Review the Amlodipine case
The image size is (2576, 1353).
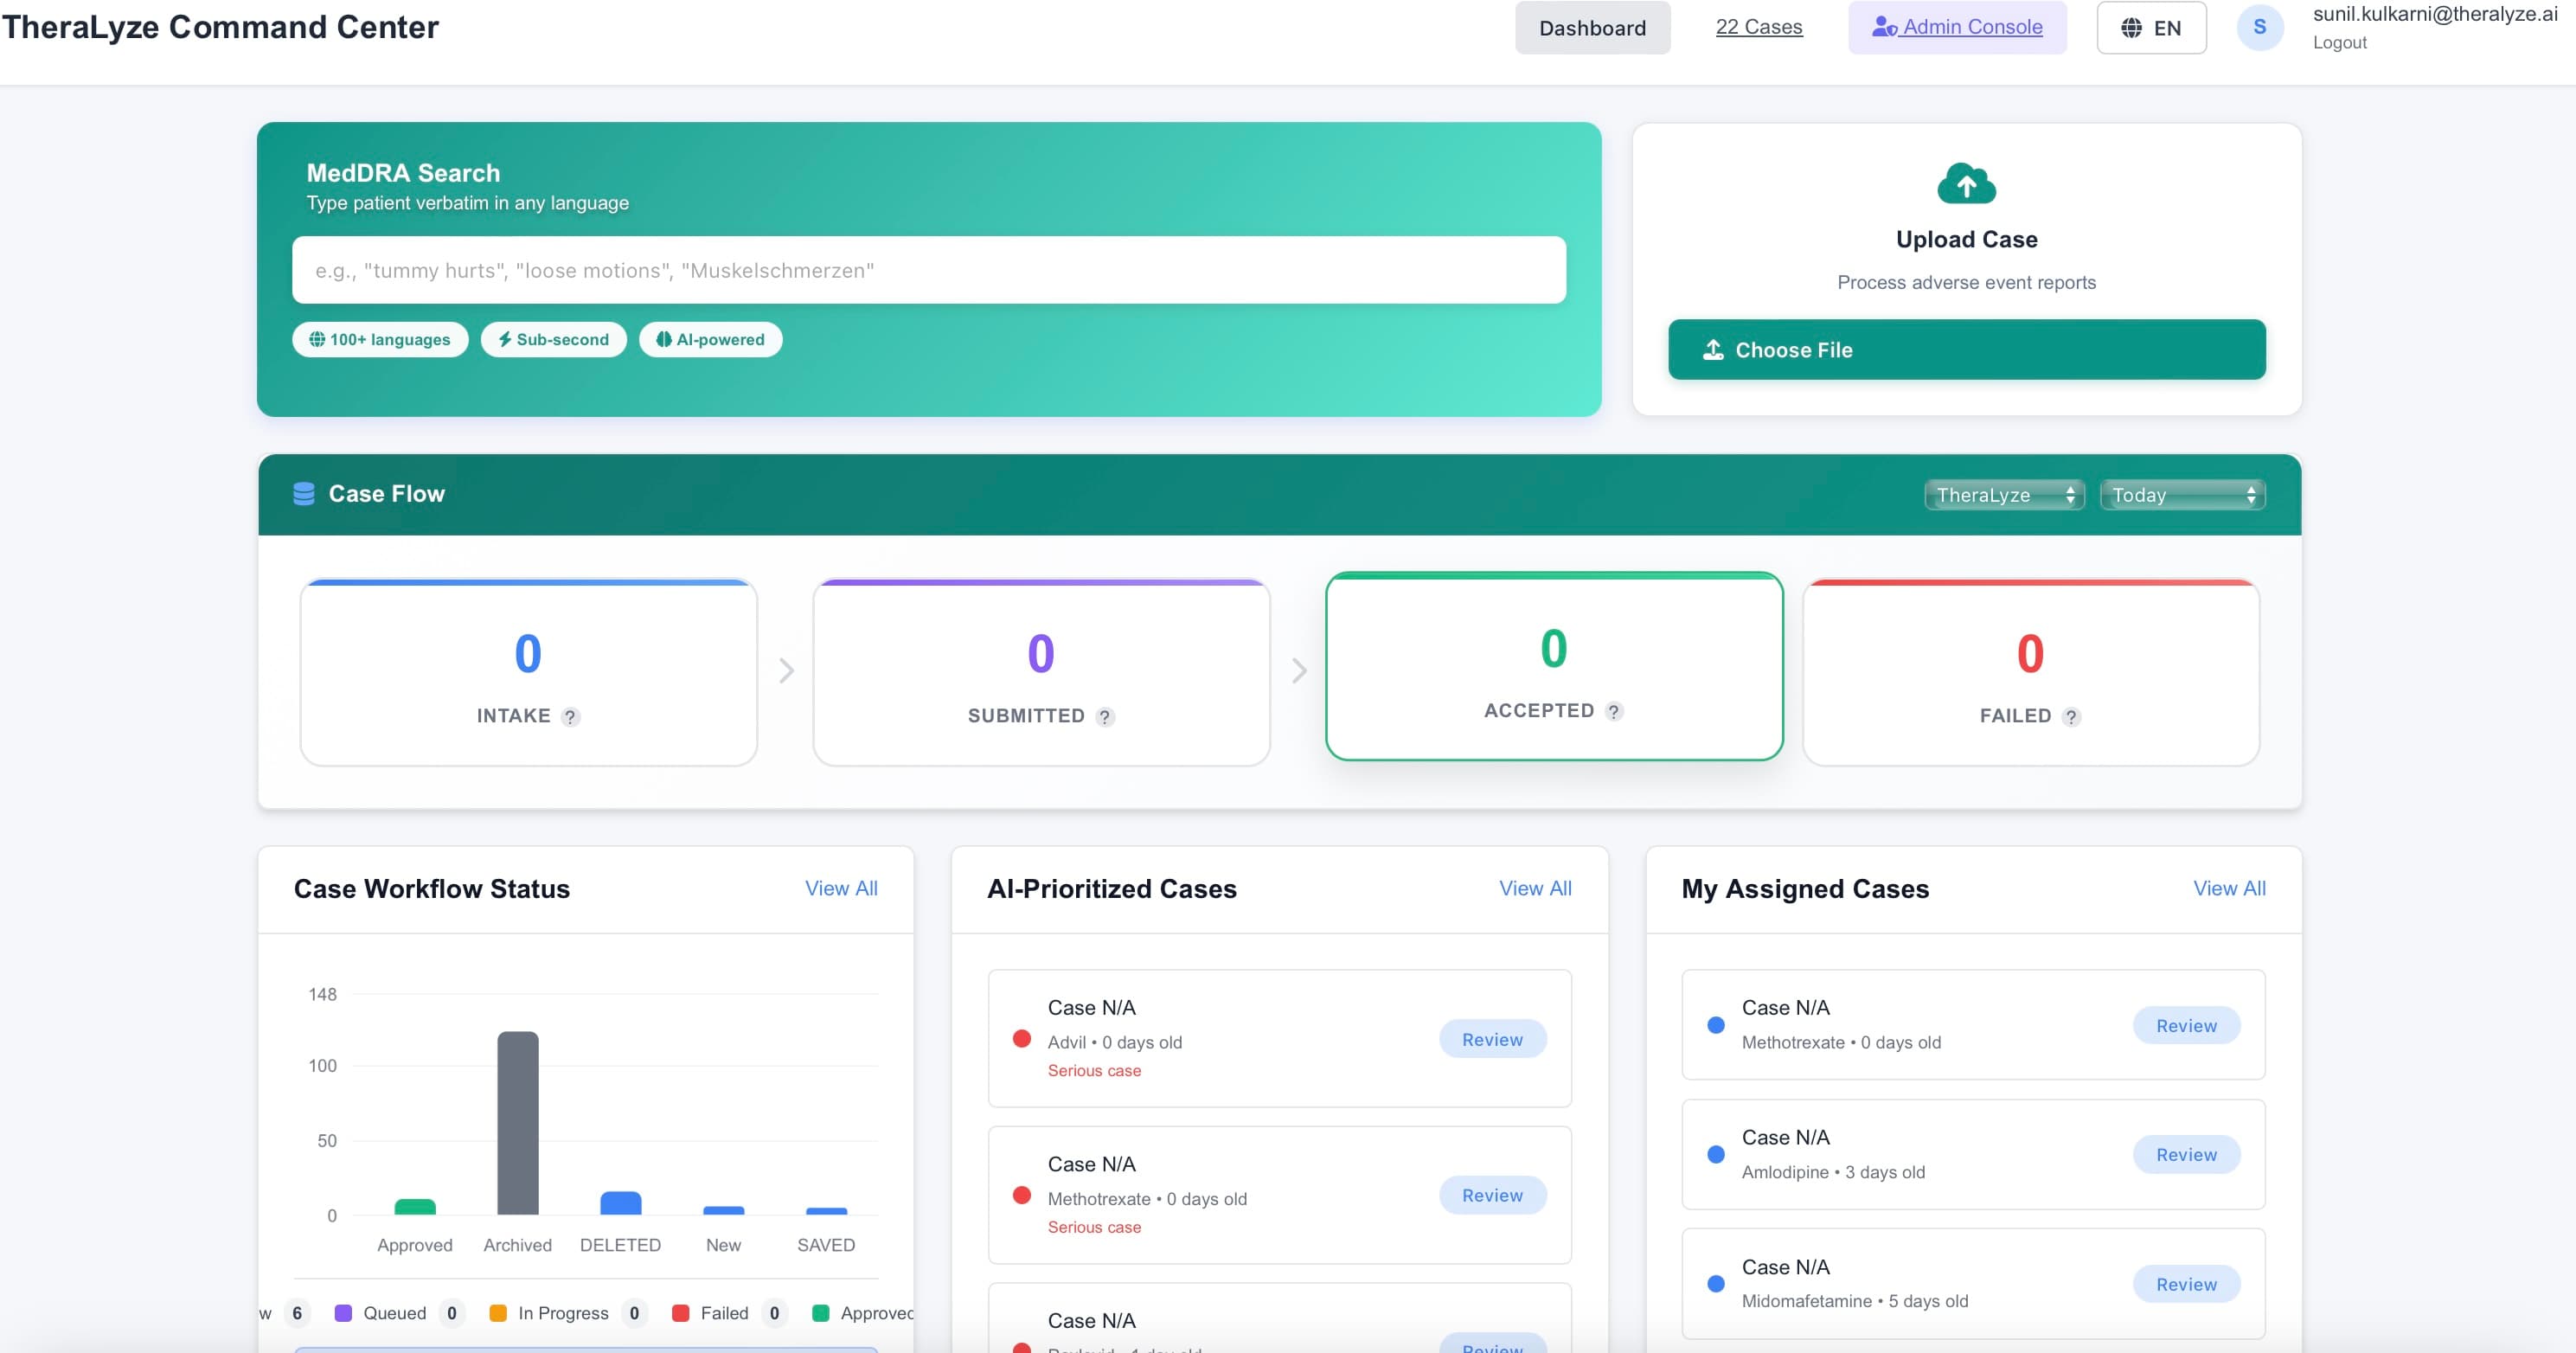coord(2186,1154)
